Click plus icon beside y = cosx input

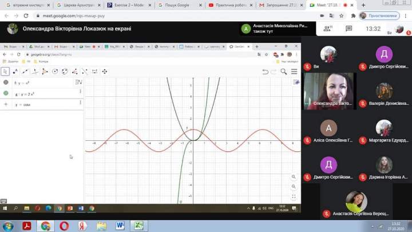6,104
